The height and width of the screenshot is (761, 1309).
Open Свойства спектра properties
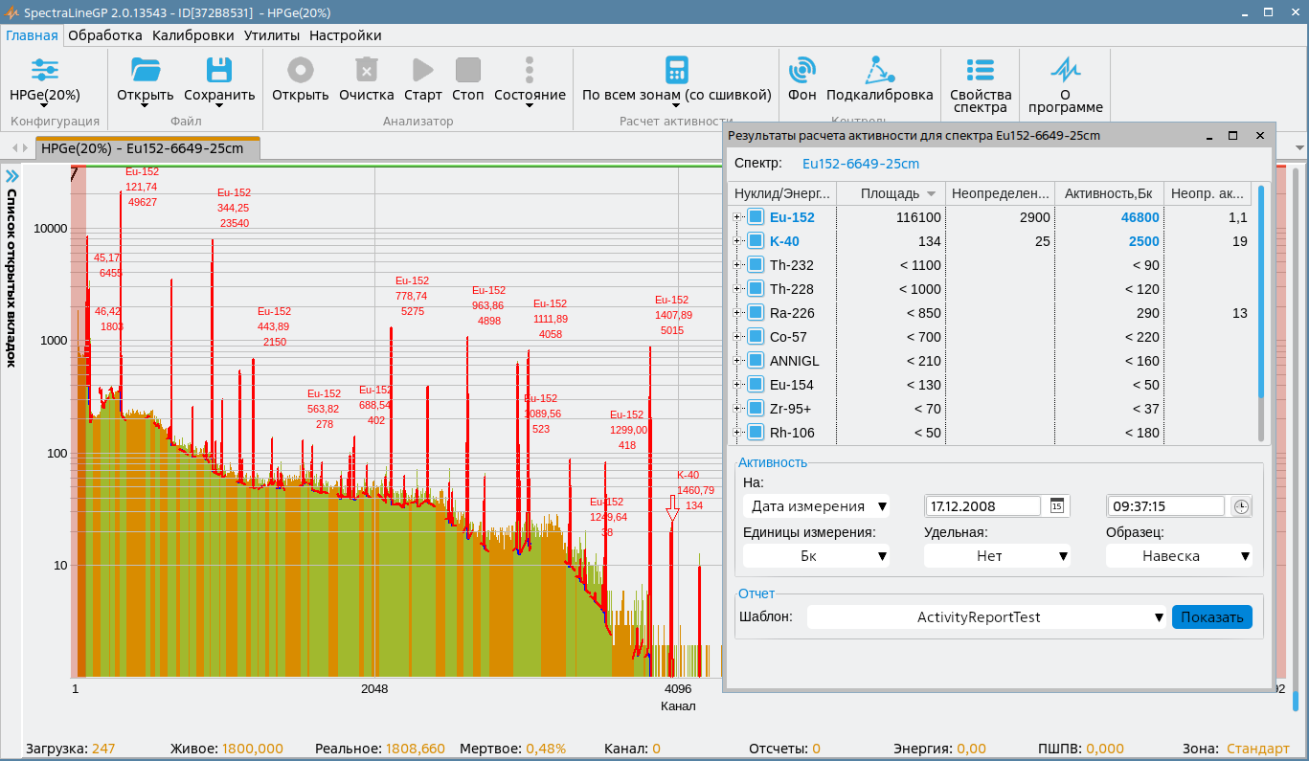(x=980, y=71)
